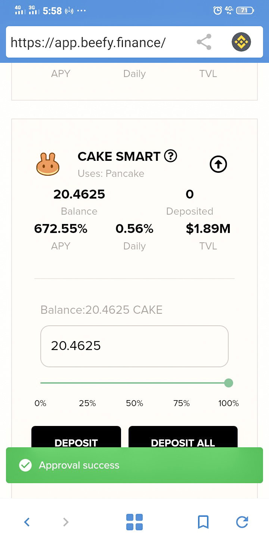Tap the Balance:20.4625 CAKE label
Screen dimensions: 269x546
[102, 310]
